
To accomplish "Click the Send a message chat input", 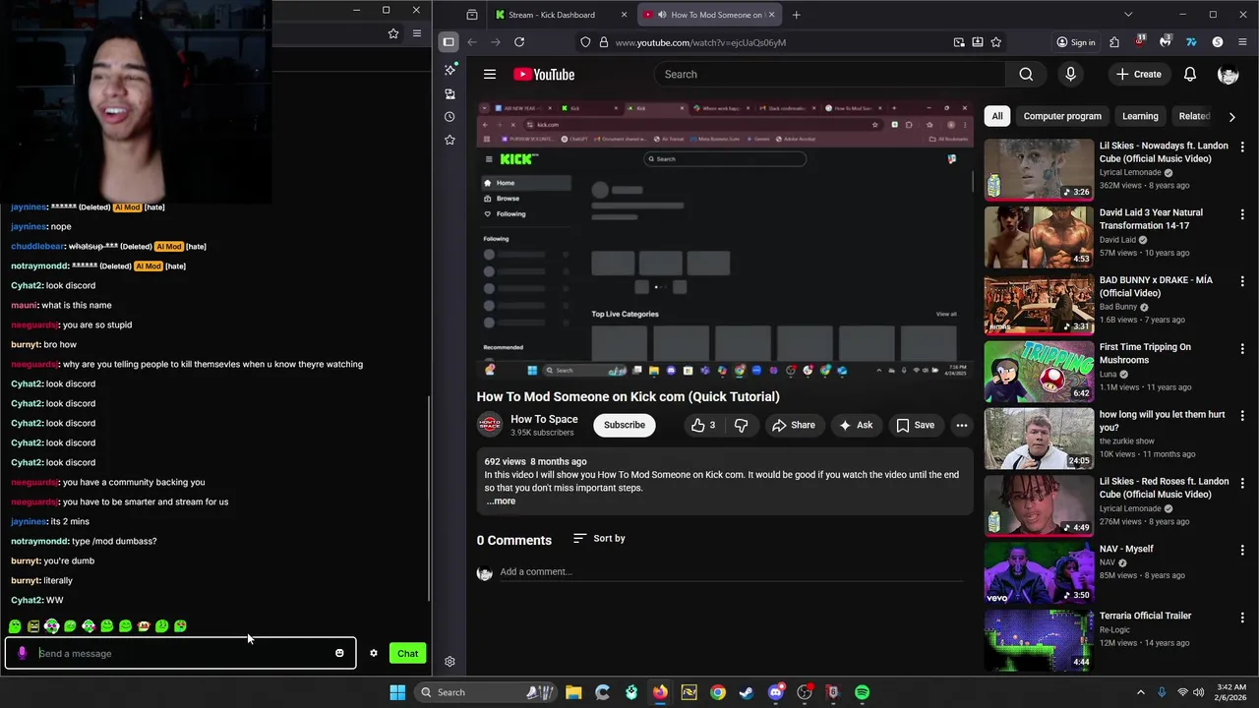I will pos(182,653).
